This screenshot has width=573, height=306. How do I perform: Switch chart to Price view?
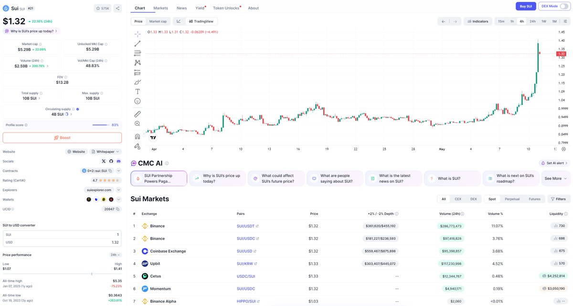pos(138,21)
